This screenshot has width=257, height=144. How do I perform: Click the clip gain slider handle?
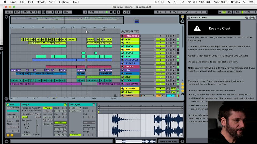[x=38, y=125]
